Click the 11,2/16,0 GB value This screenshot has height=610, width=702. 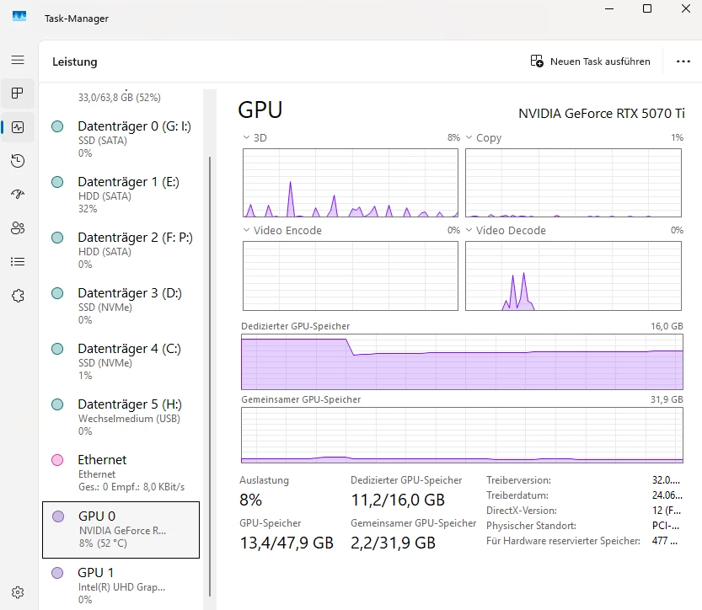pyautogui.click(x=398, y=500)
